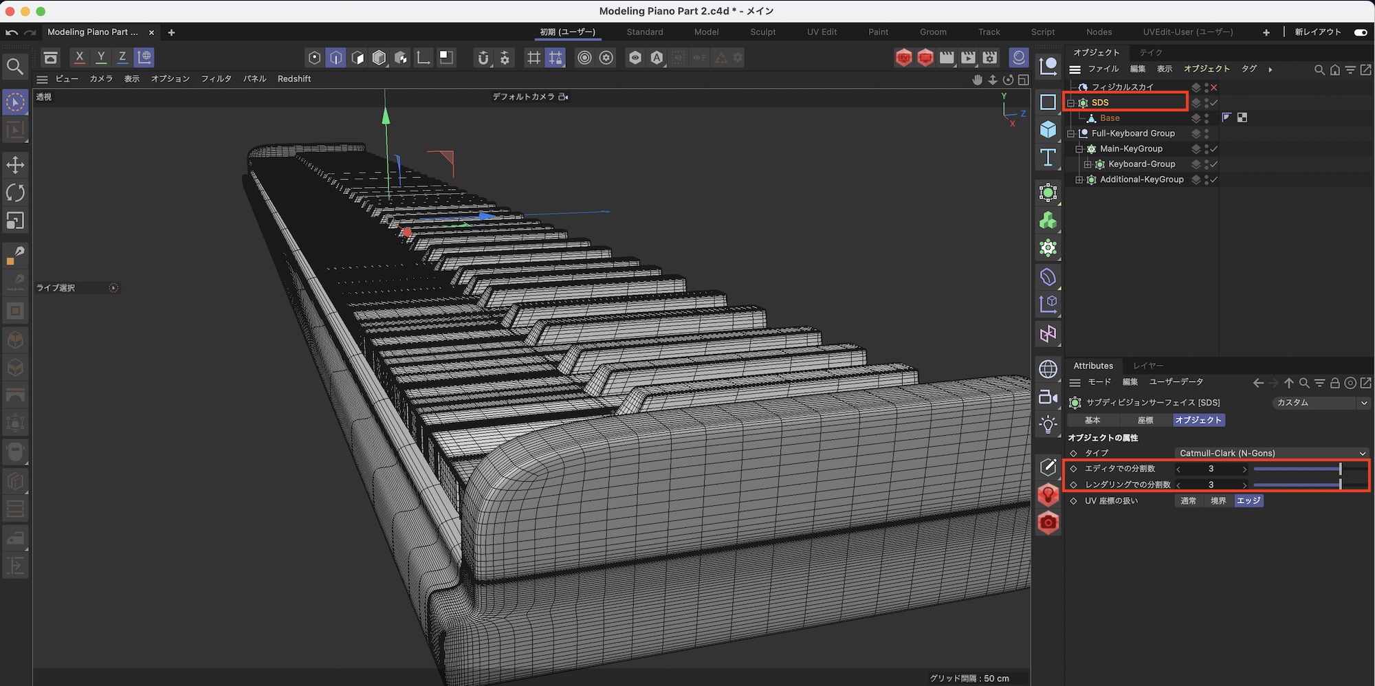Expand the Keyboard-Group tree item
Screen dimensions: 1375x686
coord(1088,164)
